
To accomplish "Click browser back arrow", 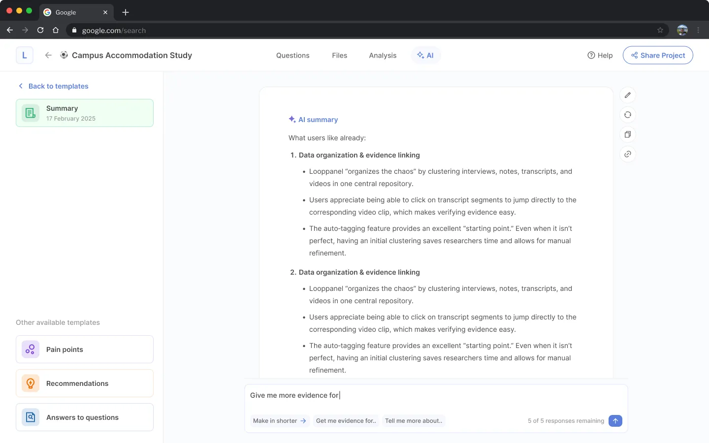I will 10,30.
